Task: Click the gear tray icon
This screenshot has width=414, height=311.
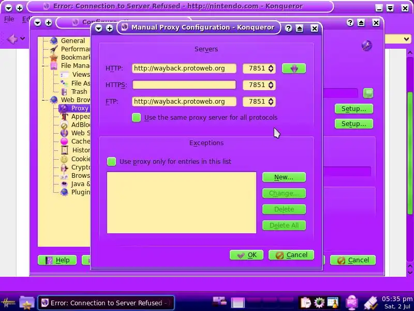Action: 319,303
